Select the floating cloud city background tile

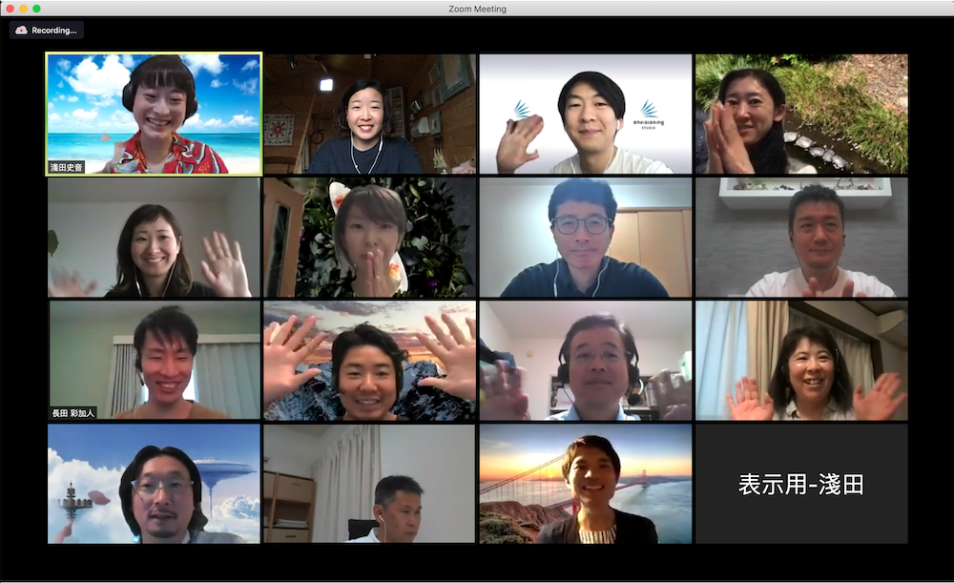154,484
